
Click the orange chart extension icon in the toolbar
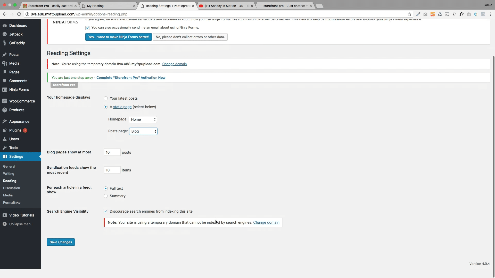(x=433, y=14)
